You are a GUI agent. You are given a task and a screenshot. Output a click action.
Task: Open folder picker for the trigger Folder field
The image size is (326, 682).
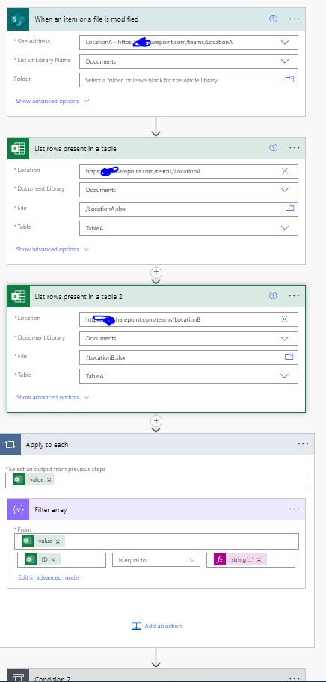click(x=289, y=79)
